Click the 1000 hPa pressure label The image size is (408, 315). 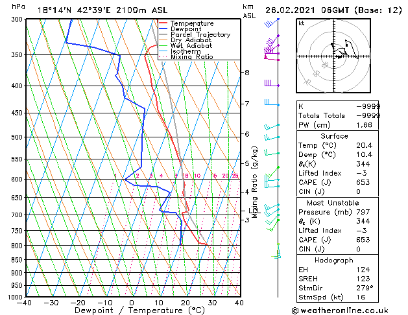[16, 297]
